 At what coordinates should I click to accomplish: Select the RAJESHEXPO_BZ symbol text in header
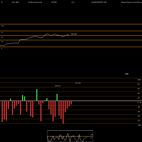coord(99,2)
